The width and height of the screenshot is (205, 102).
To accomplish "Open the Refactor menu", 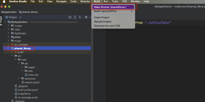I will [85, 2].
